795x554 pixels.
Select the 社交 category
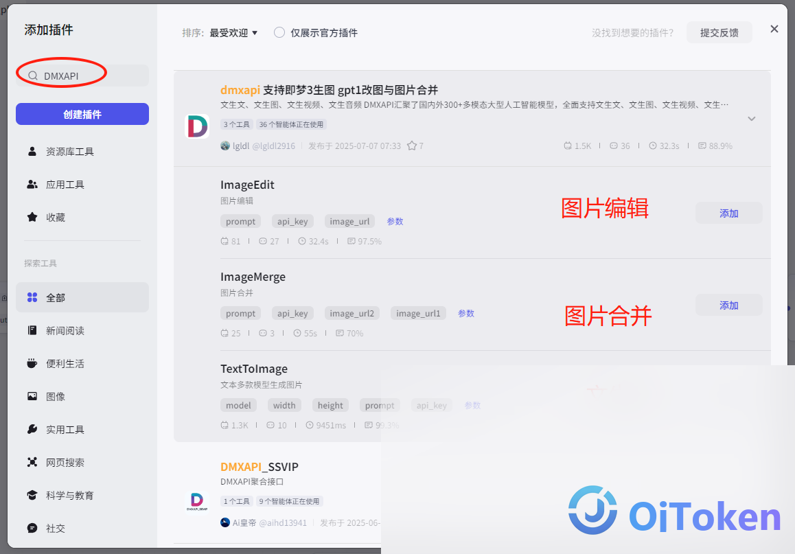82,528
